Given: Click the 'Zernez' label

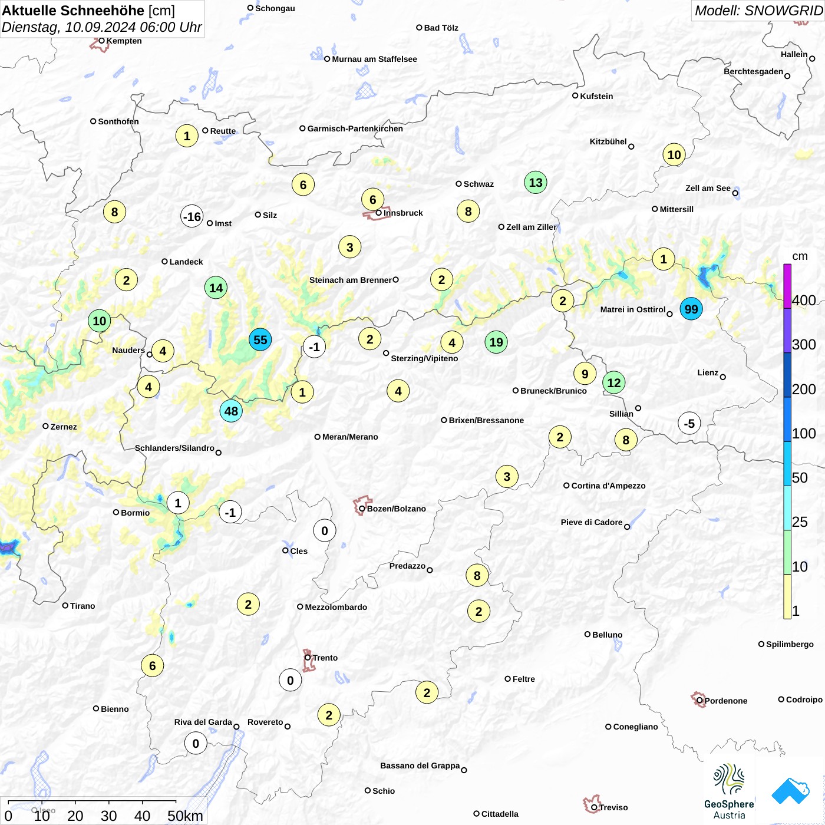Looking at the screenshot, I should [64, 427].
